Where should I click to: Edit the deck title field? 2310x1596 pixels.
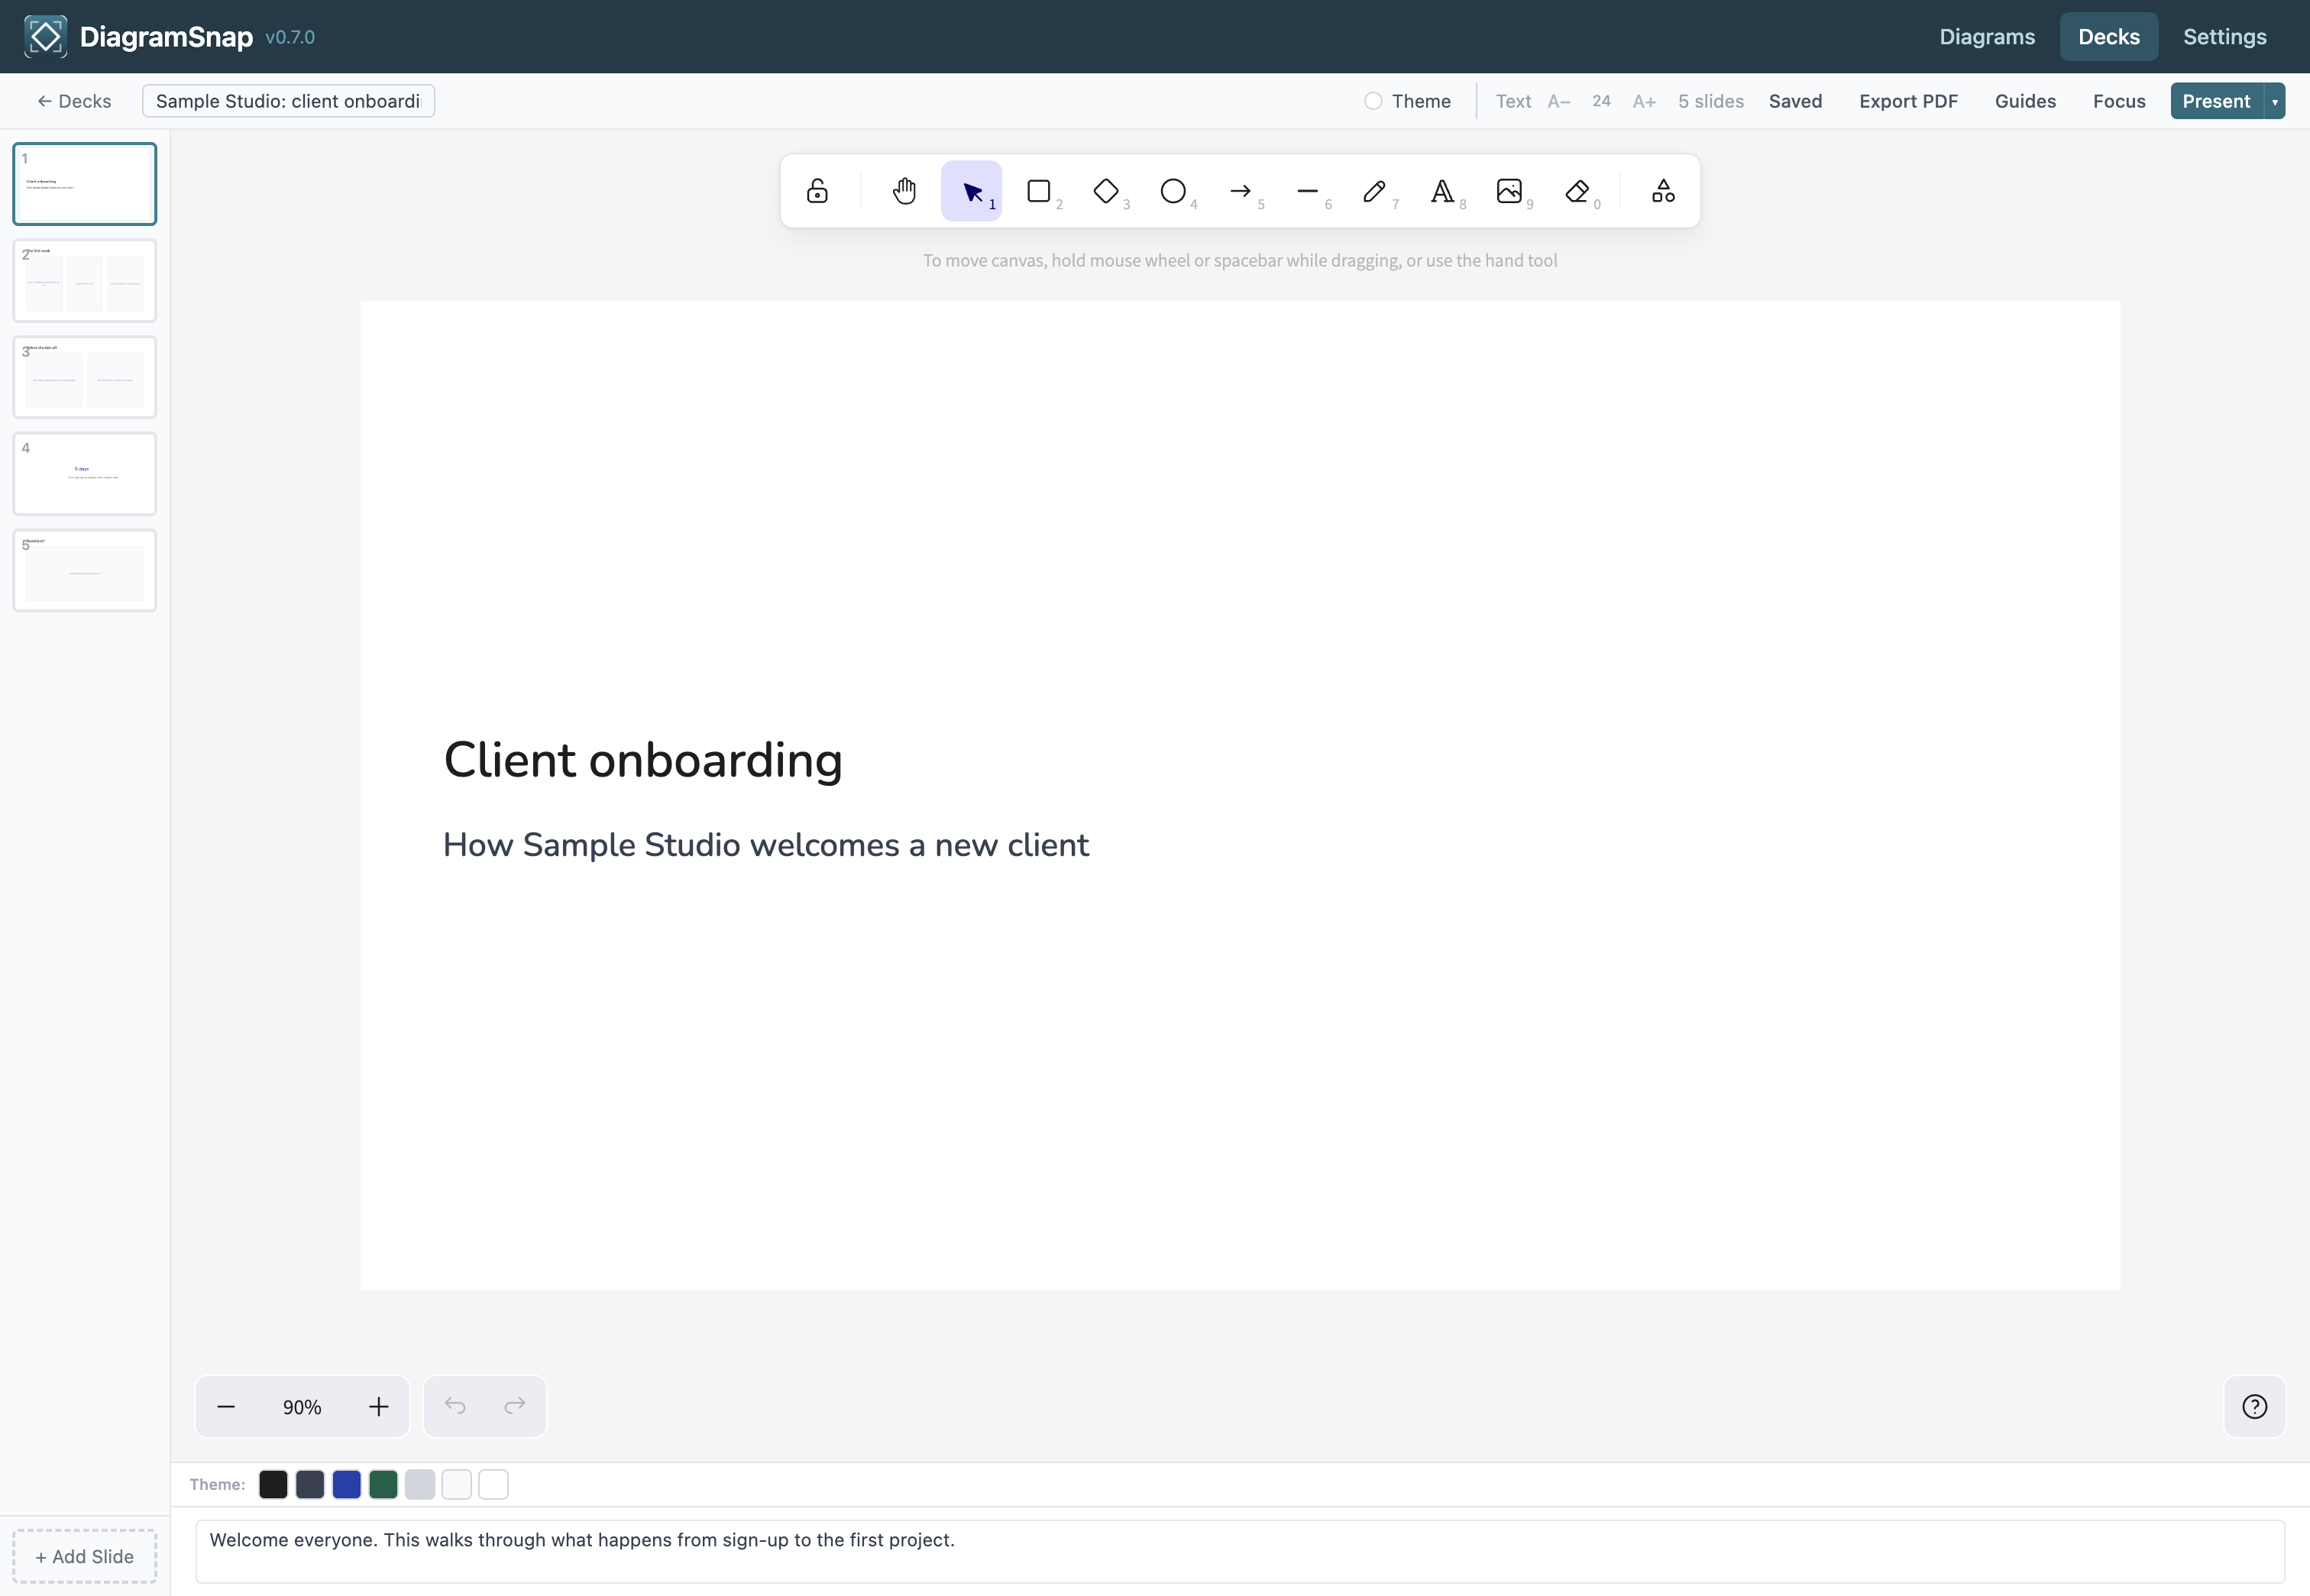[288, 101]
